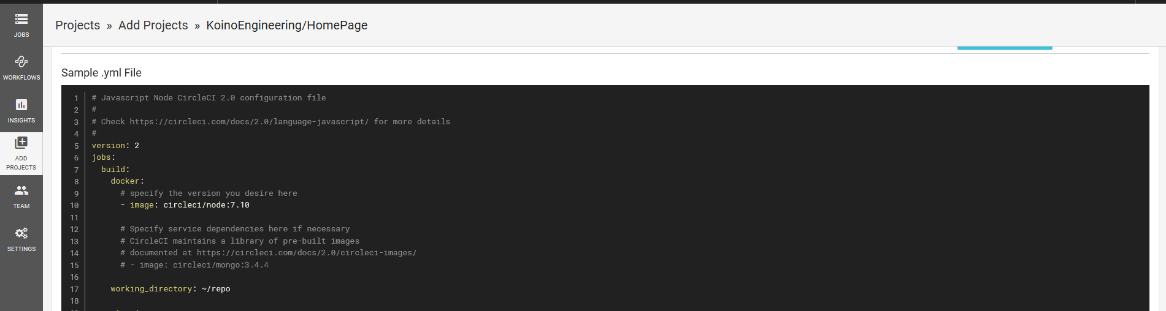Click the working_directory: ~/repo line
1166x311 pixels.
[171, 289]
